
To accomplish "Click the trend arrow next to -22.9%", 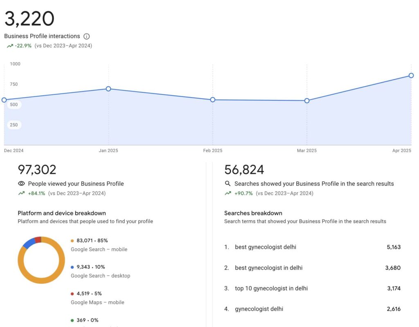I will click(10, 46).
